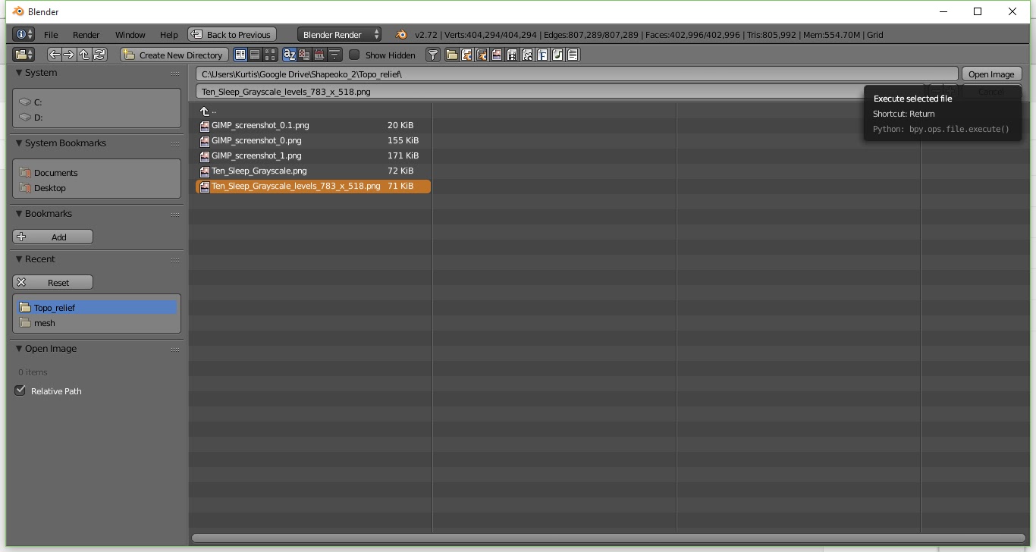Toggle the Relative Path checkbox

(x=20, y=390)
